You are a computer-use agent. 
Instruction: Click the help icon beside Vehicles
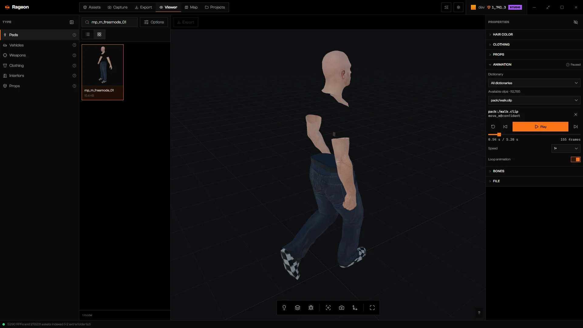[x=74, y=45]
